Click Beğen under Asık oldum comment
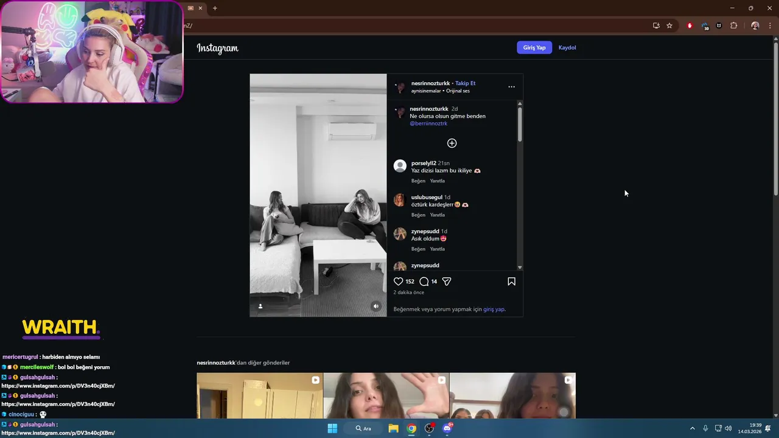 (x=418, y=249)
